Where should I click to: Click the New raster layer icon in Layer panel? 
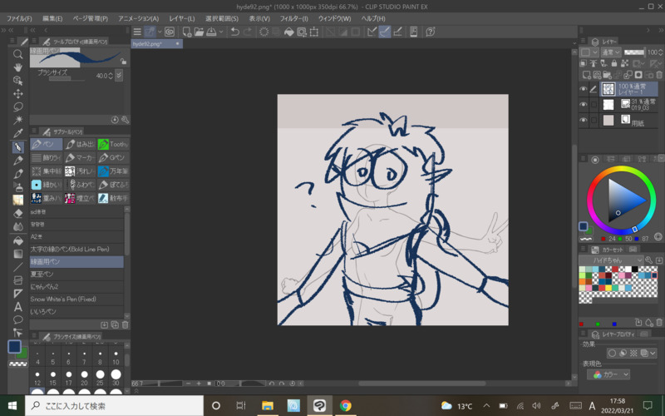tap(587, 75)
